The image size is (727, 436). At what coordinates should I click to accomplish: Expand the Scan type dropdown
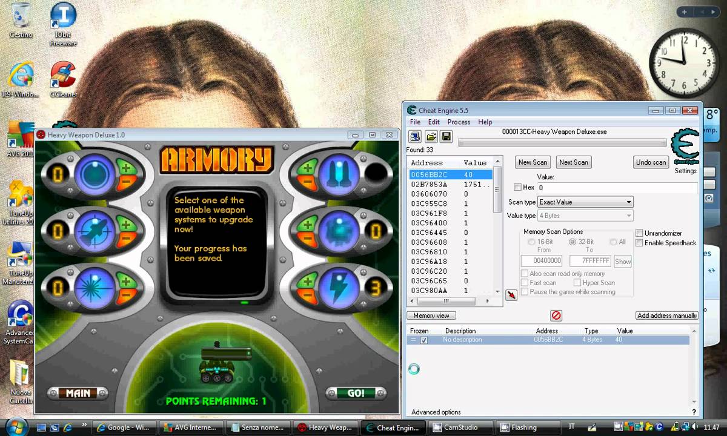point(629,202)
